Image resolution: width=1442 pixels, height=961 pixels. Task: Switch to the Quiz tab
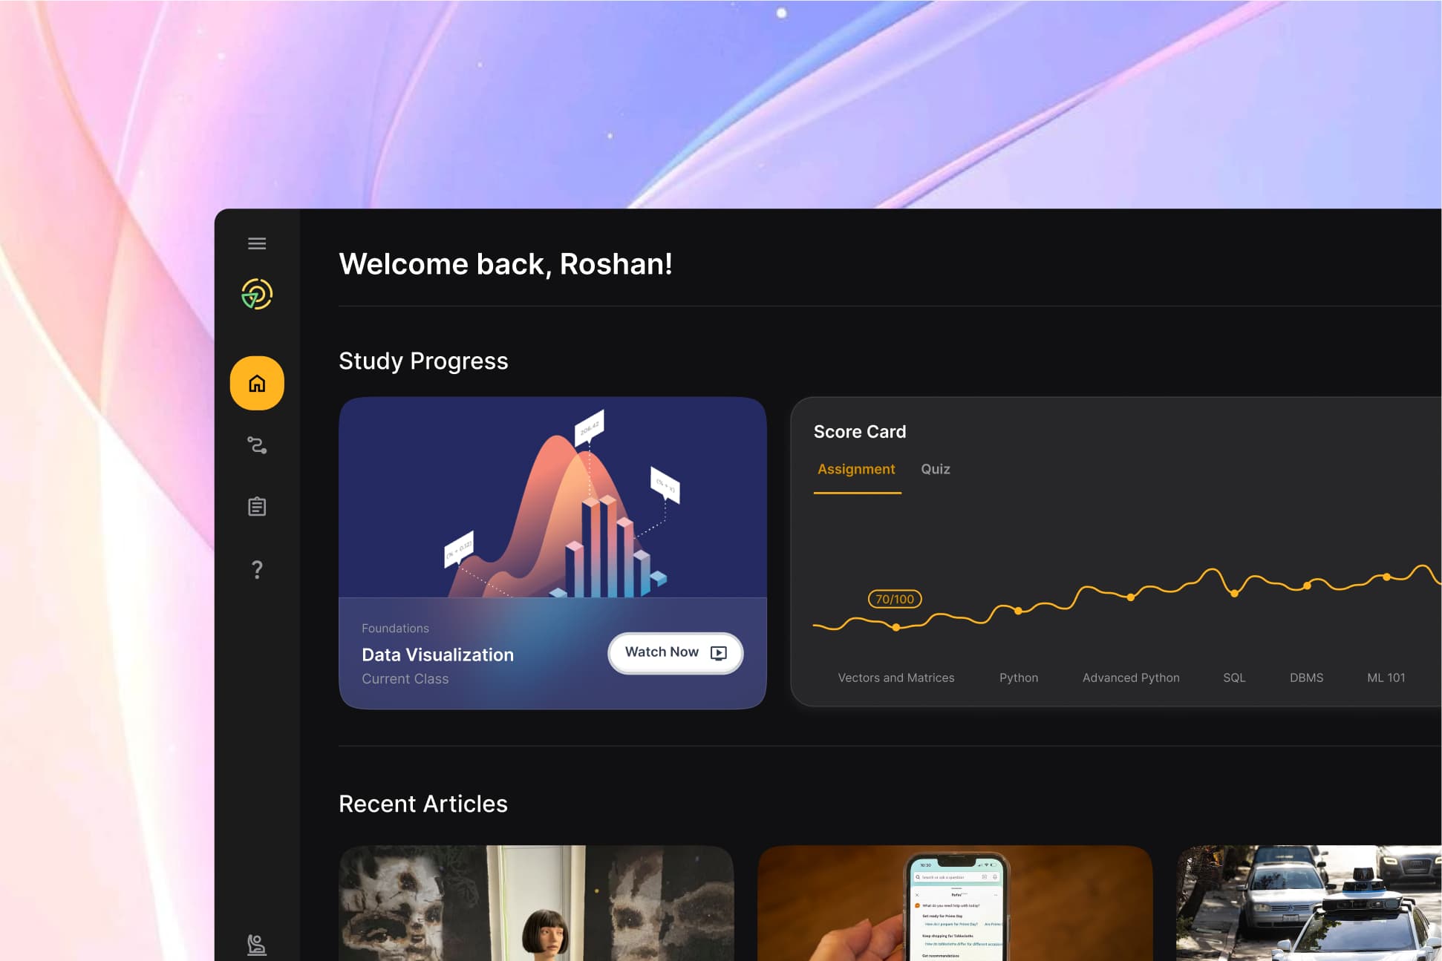coord(936,469)
